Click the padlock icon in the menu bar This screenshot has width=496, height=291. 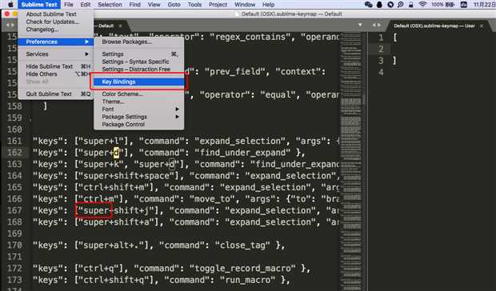(411, 5)
